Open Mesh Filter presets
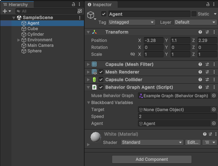 click(207, 64)
